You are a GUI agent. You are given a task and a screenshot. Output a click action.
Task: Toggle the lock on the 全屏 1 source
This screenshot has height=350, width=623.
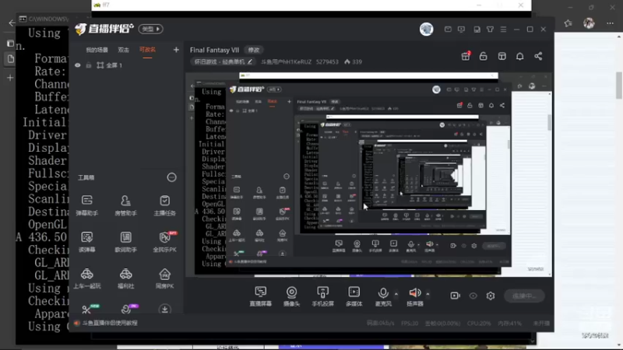pyautogui.click(x=88, y=65)
